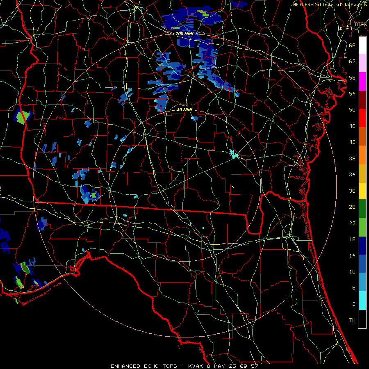Click the 'ENHANCED ECHO TOPS' product title
This screenshot has height=369, width=369.
pyautogui.click(x=143, y=366)
